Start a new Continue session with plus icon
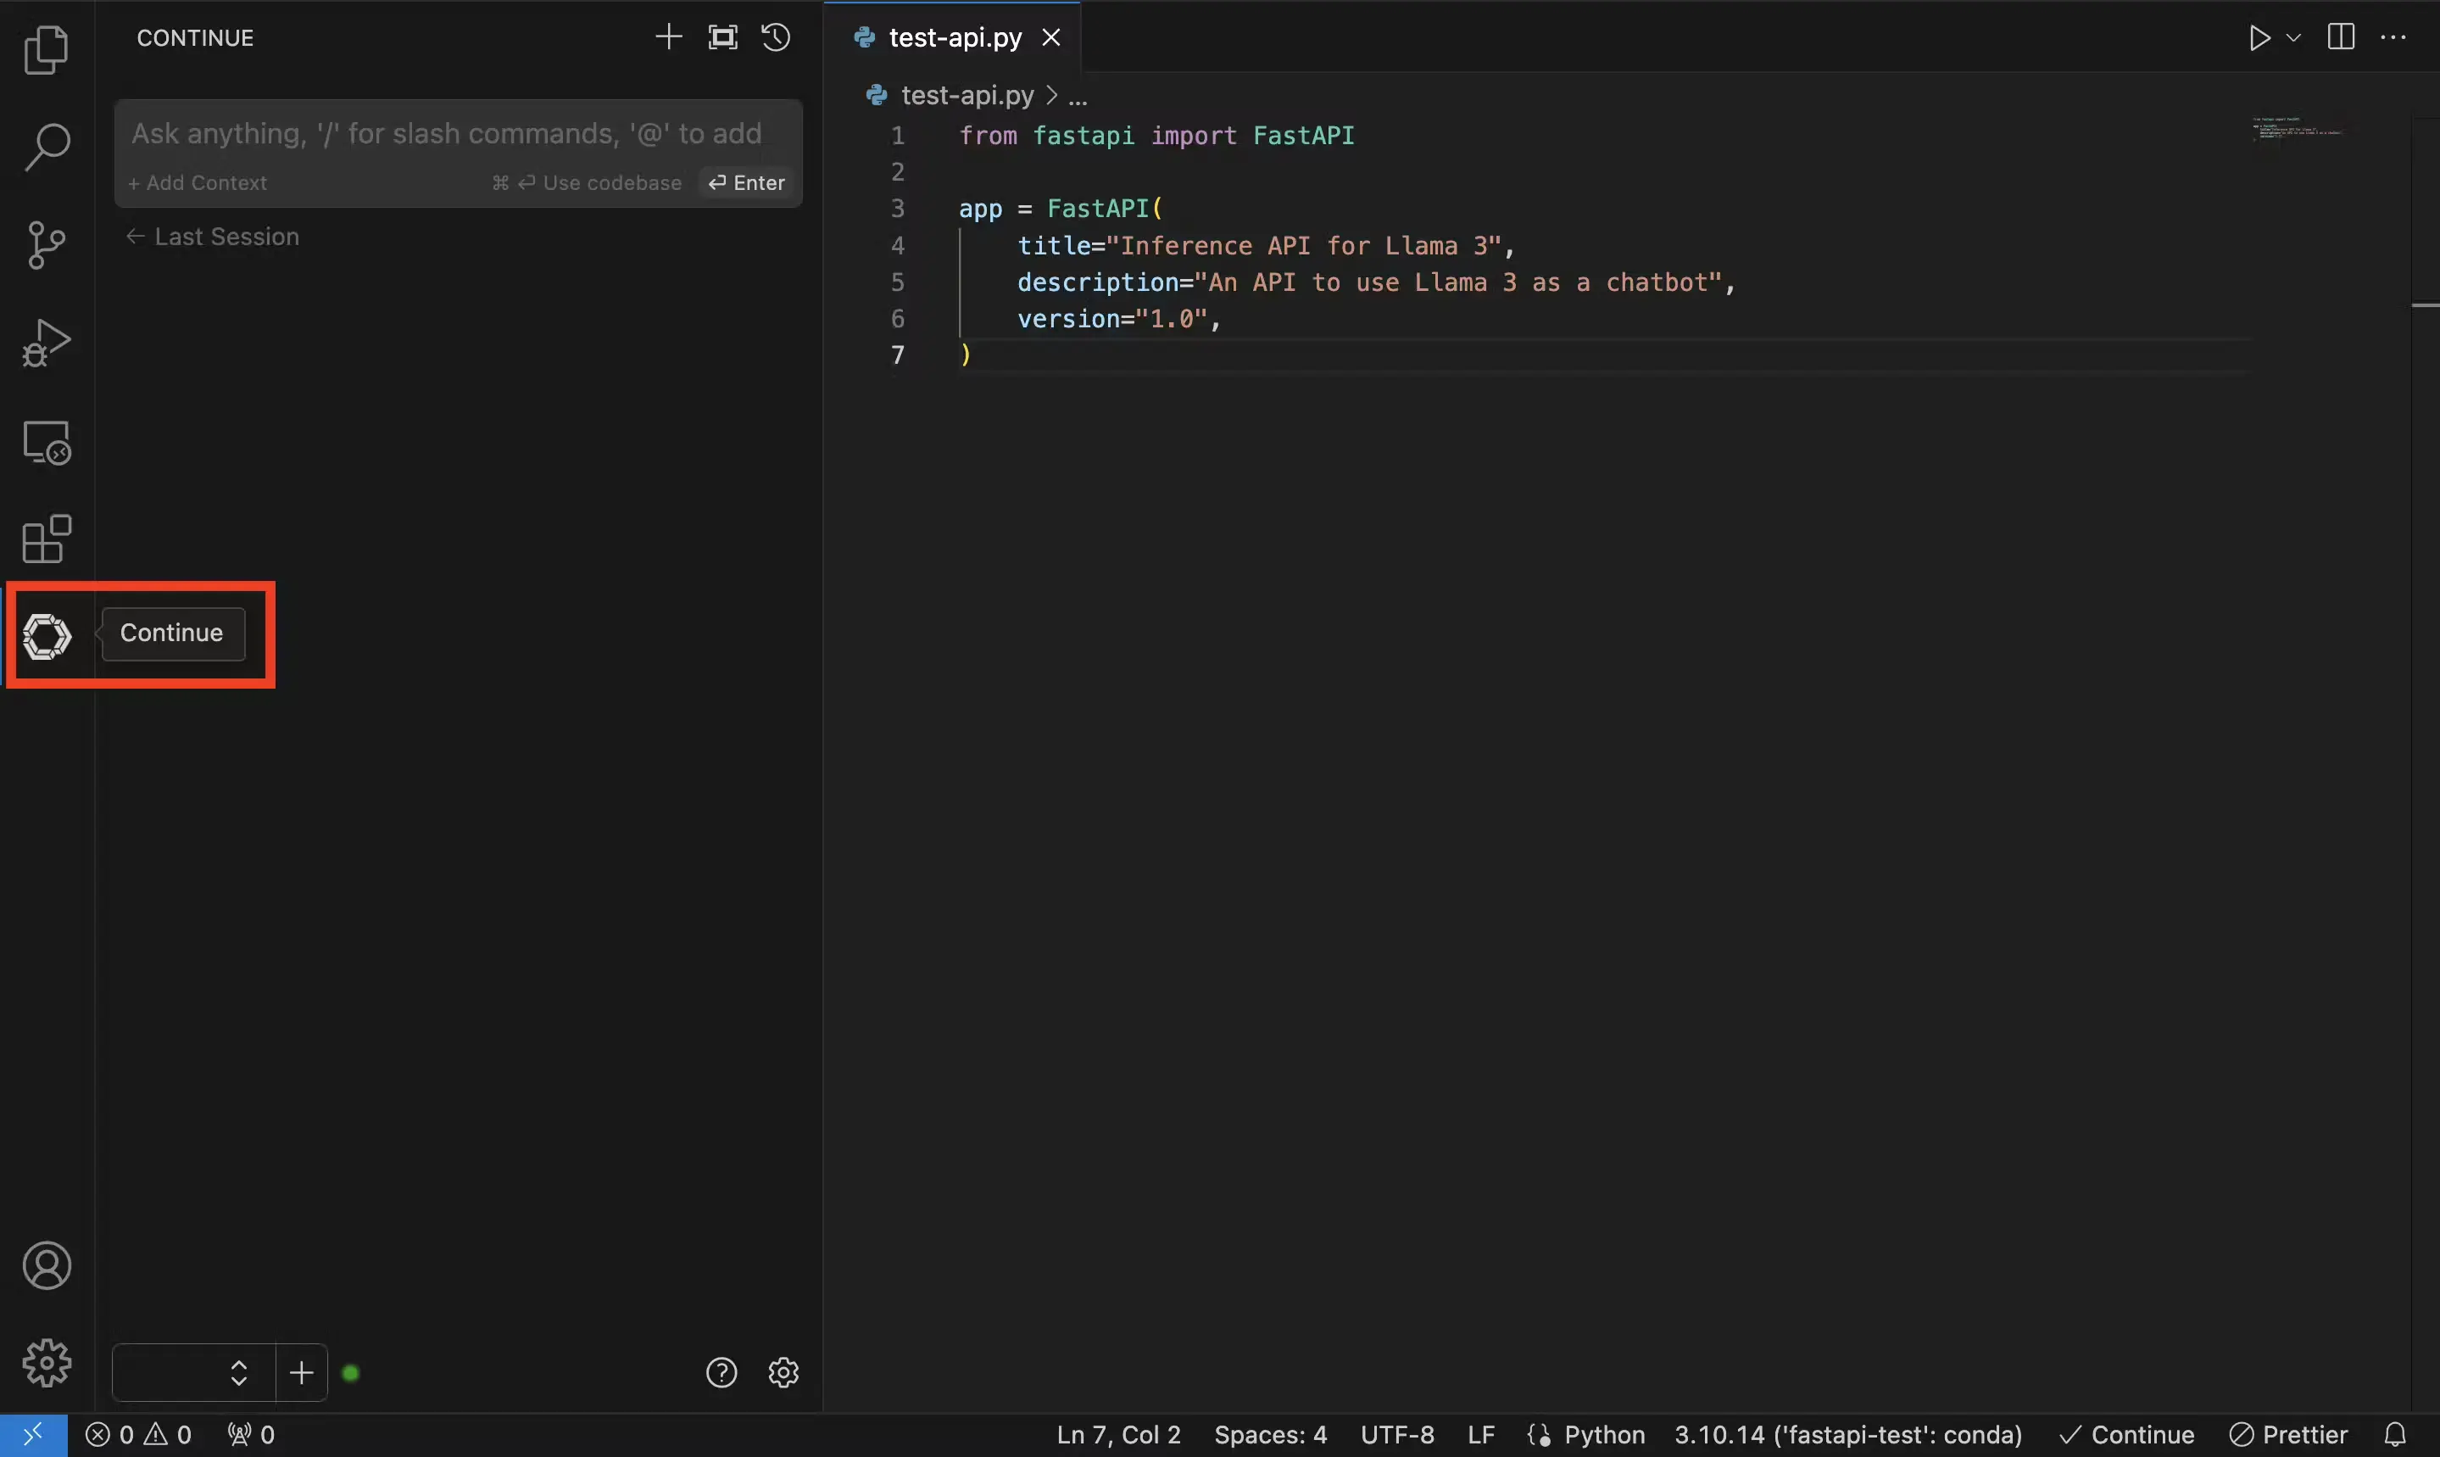 click(668, 37)
